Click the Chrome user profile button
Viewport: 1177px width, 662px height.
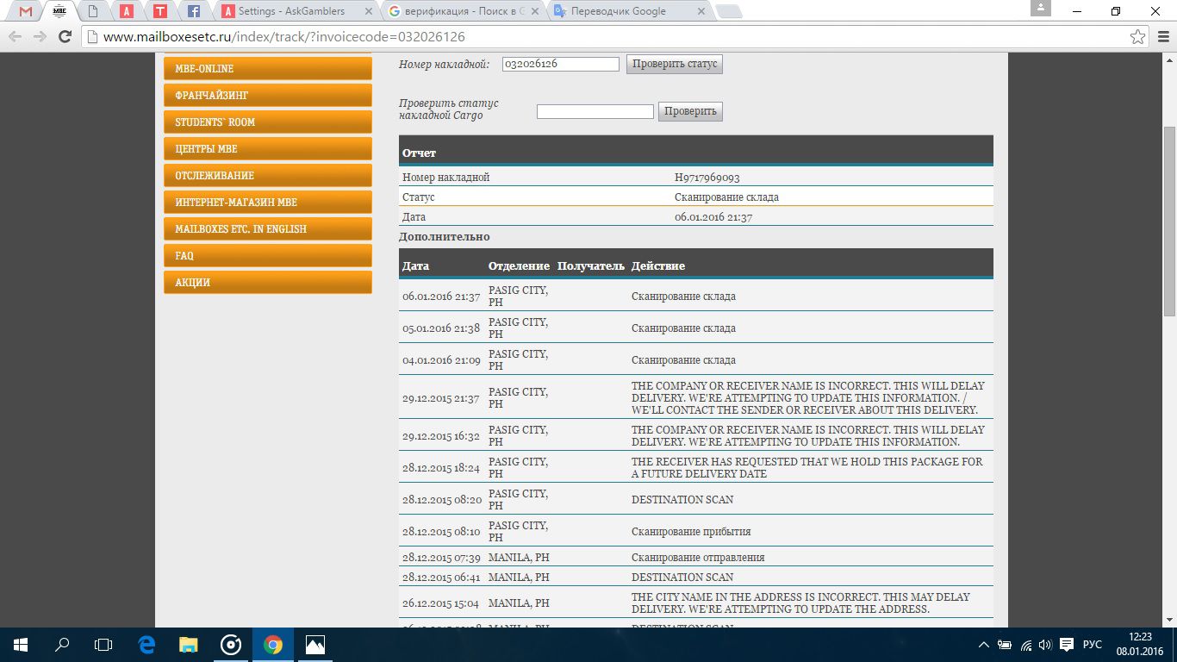[1041, 8]
